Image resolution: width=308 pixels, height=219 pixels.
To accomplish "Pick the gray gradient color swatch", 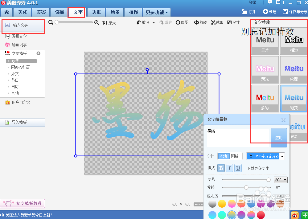I will 212,204.
